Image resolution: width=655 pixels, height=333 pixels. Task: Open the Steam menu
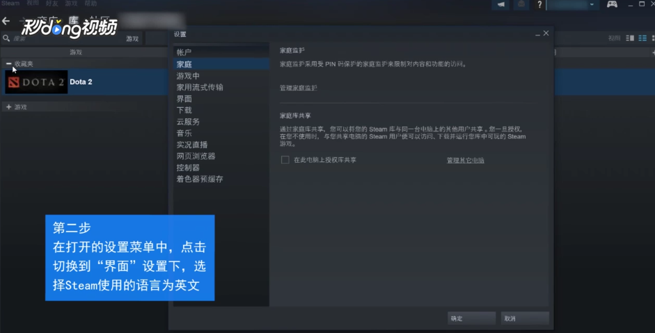pos(10,3)
